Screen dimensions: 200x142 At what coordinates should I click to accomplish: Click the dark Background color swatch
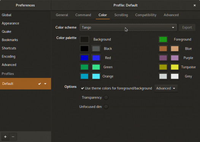[84, 39]
